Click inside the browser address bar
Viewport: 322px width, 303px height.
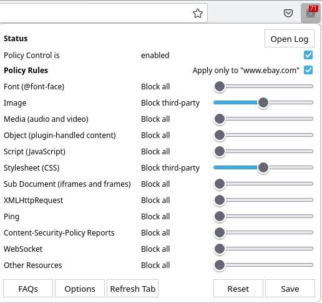coord(95,13)
